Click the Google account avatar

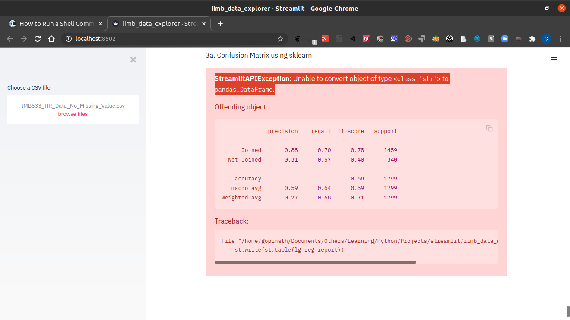click(x=546, y=39)
